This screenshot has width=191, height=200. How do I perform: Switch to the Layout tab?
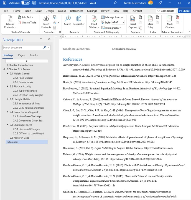(62, 11)
